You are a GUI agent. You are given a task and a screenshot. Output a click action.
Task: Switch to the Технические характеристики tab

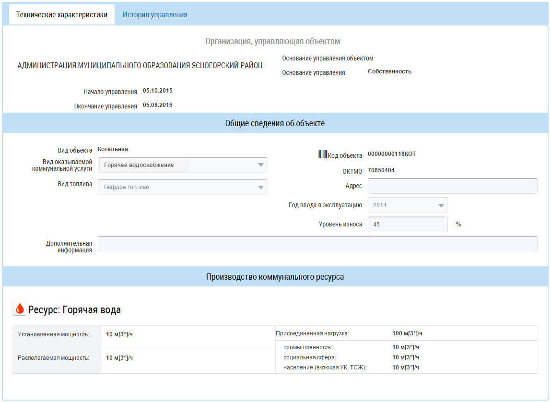[62, 15]
